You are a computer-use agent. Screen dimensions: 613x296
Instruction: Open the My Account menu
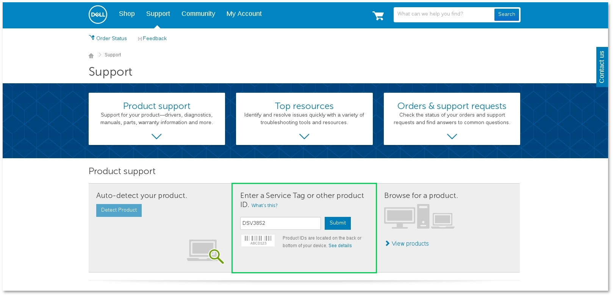pos(244,14)
